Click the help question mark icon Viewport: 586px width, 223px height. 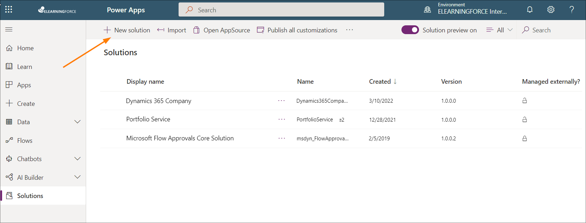pos(572,9)
